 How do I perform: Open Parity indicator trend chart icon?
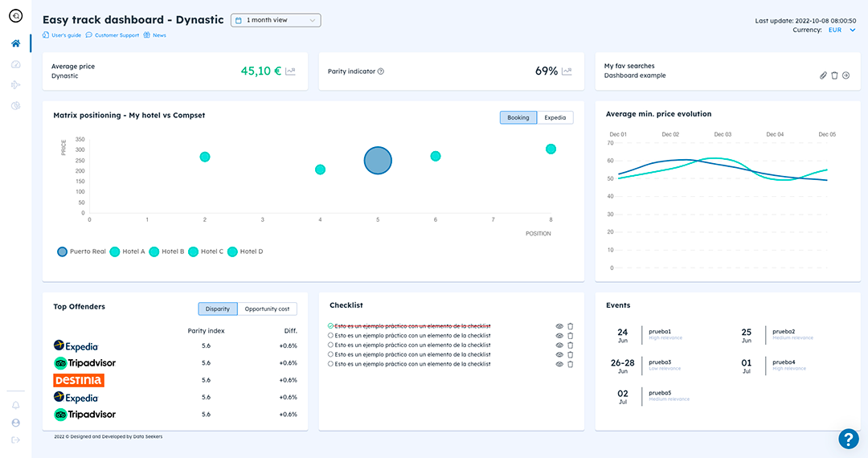point(567,72)
